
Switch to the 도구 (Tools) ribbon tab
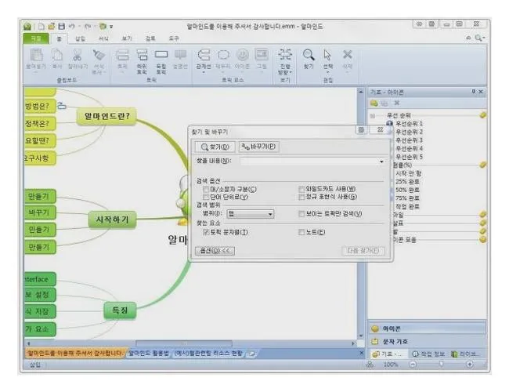(173, 38)
